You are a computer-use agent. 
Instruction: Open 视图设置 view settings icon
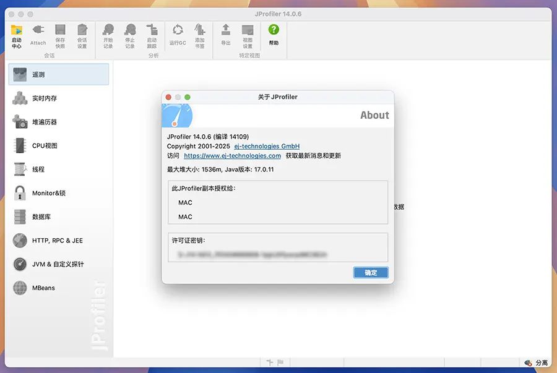(248, 31)
